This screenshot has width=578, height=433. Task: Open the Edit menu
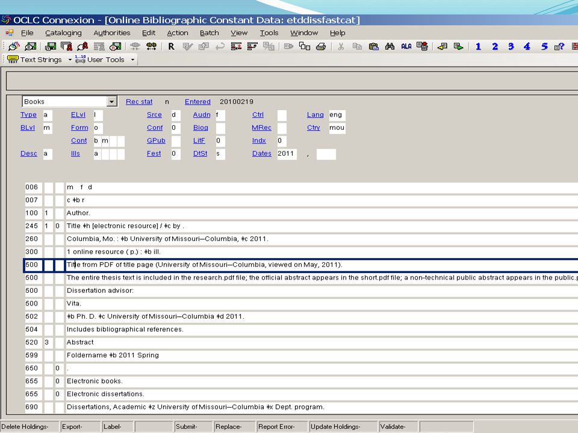149,32
